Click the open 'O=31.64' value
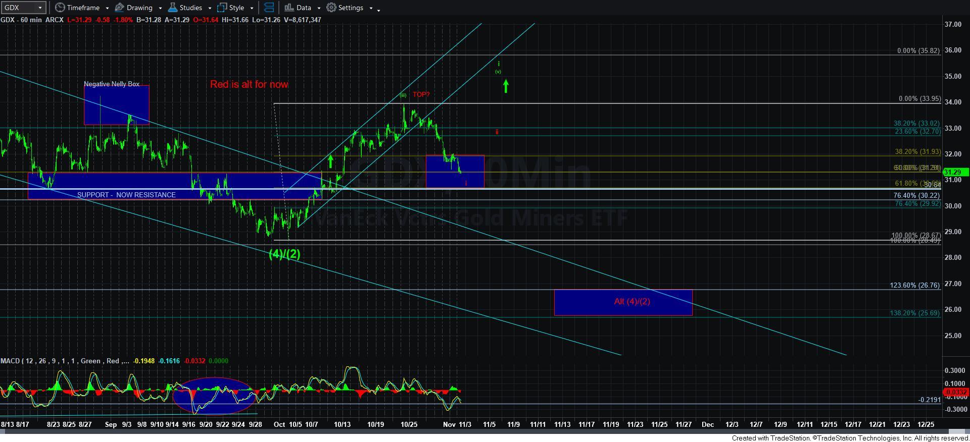Viewport: 970px width, 442px height. tap(205, 20)
